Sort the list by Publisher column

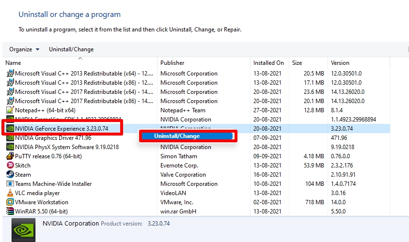204,63
